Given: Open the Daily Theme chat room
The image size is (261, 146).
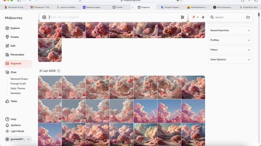Looking at the screenshot, I should tap(18, 88).
